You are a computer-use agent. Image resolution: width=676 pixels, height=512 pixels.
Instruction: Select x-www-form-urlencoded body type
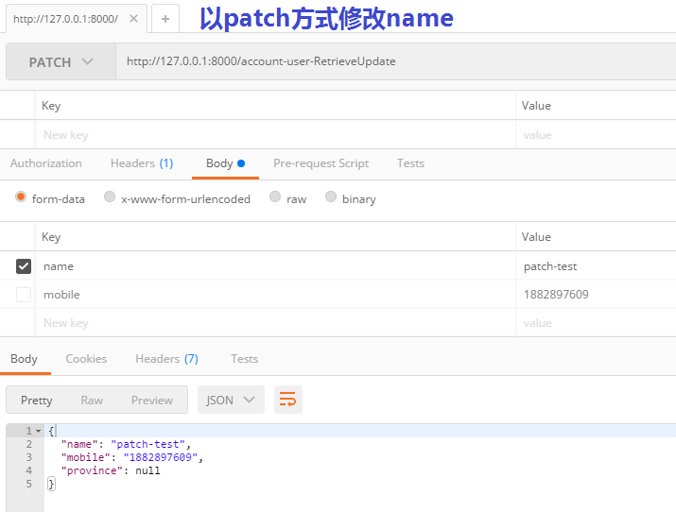point(110,196)
